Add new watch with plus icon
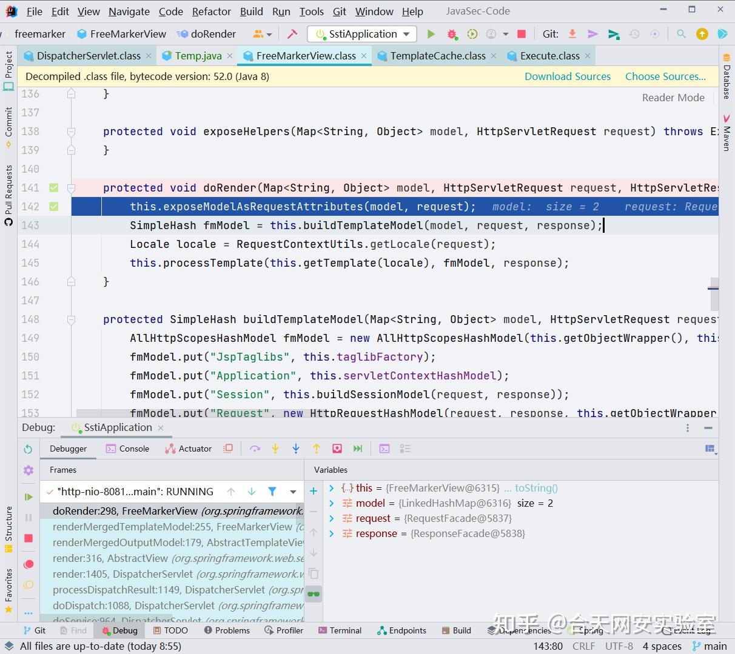 pos(314,491)
